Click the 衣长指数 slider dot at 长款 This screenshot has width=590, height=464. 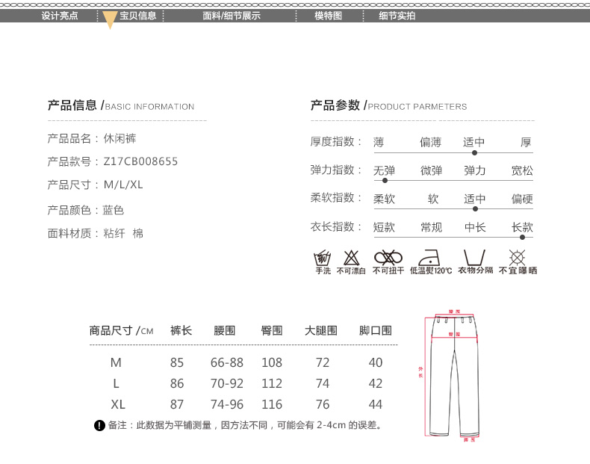click(x=522, y=237)
